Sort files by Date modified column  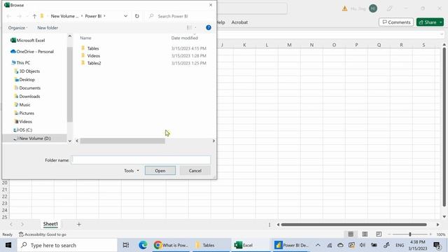click(185, 38)
